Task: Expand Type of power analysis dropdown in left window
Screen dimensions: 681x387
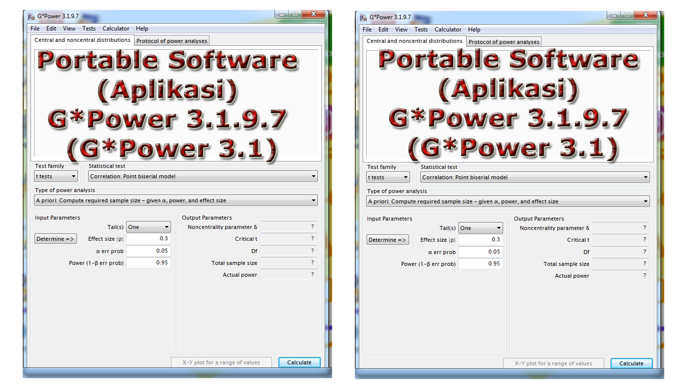Action: point(176,200)
